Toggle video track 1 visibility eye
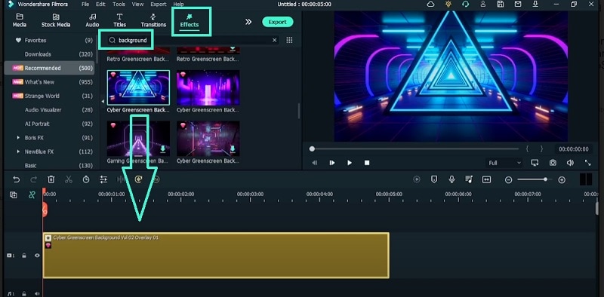Screen dimensions: 604x297 coord(37,255)
